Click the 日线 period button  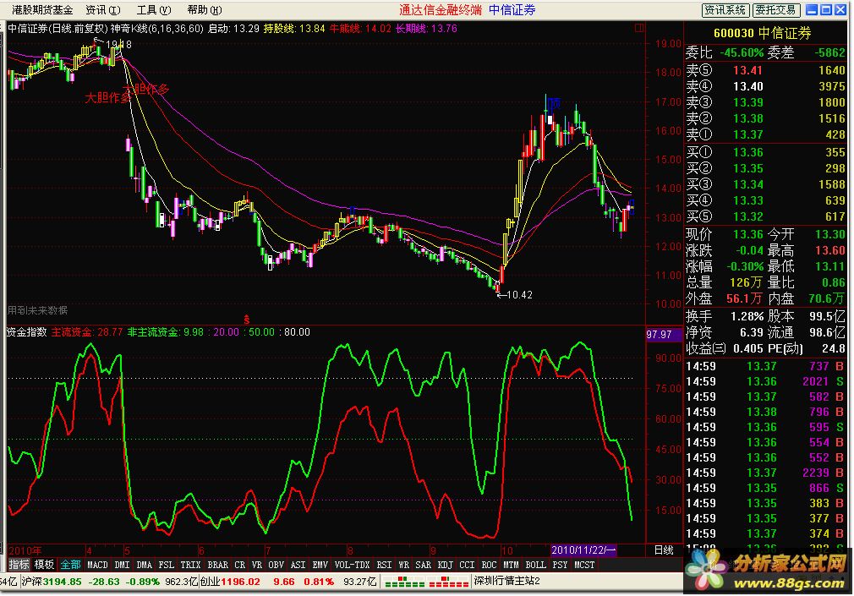[664, 550]
